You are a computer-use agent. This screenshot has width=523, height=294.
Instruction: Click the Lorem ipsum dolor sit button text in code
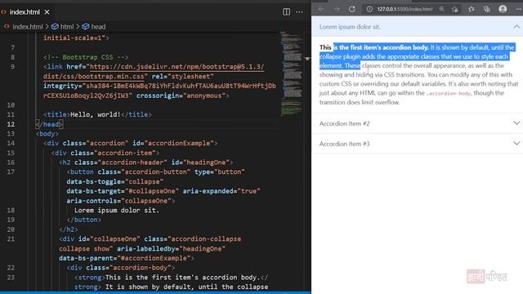click(x=117, y=211)
